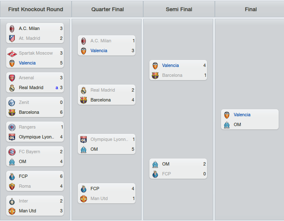
Task: Click the A.C. Milan crest in first knockout round
Action: [12, 29]
